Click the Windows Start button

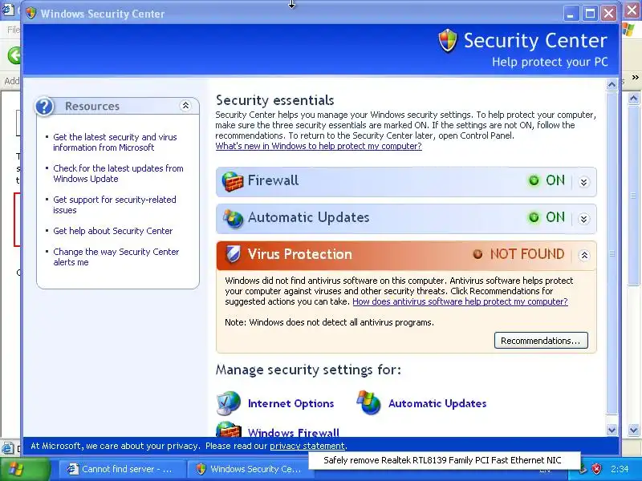[x=26, y=469]
